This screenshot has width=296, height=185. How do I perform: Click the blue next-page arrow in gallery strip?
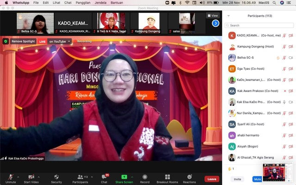point(216,24)
